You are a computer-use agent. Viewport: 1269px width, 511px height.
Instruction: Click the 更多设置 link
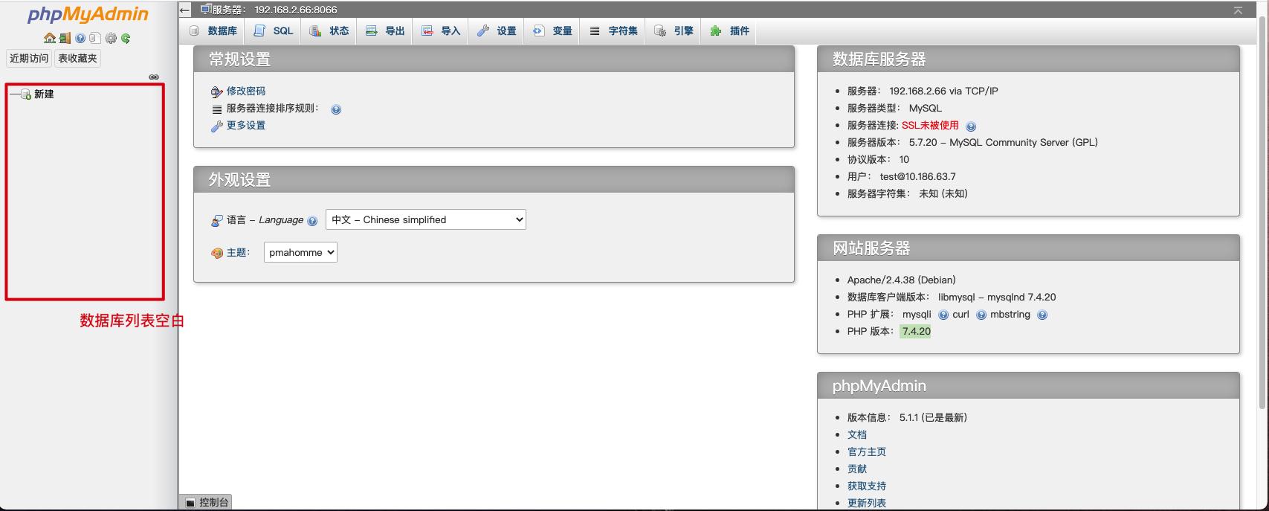[x=246, y=125]
